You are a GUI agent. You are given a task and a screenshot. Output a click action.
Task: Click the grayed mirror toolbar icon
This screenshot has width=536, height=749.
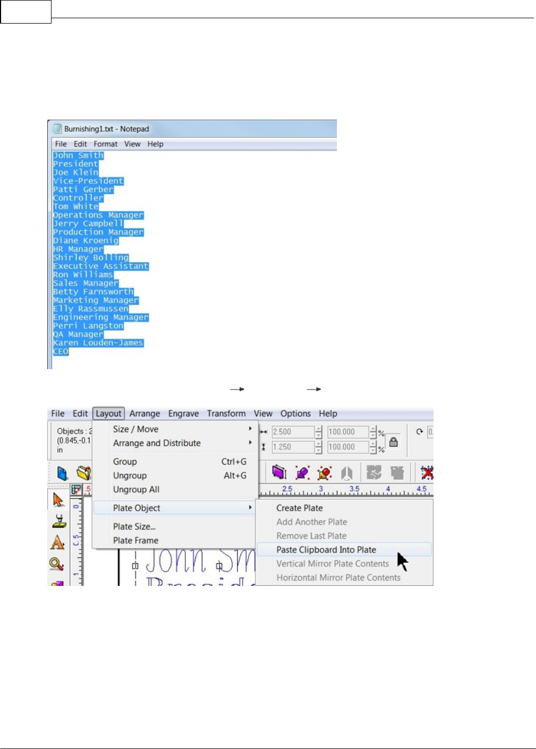coord(347,472)
